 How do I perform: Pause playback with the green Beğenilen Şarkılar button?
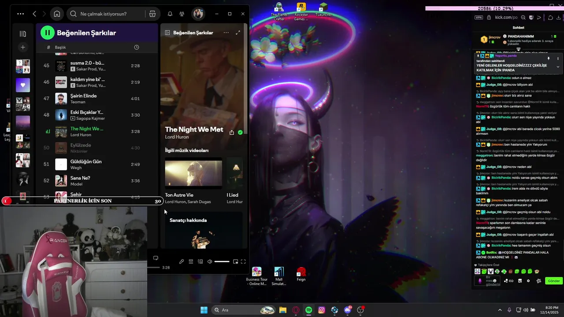[48, 33]
